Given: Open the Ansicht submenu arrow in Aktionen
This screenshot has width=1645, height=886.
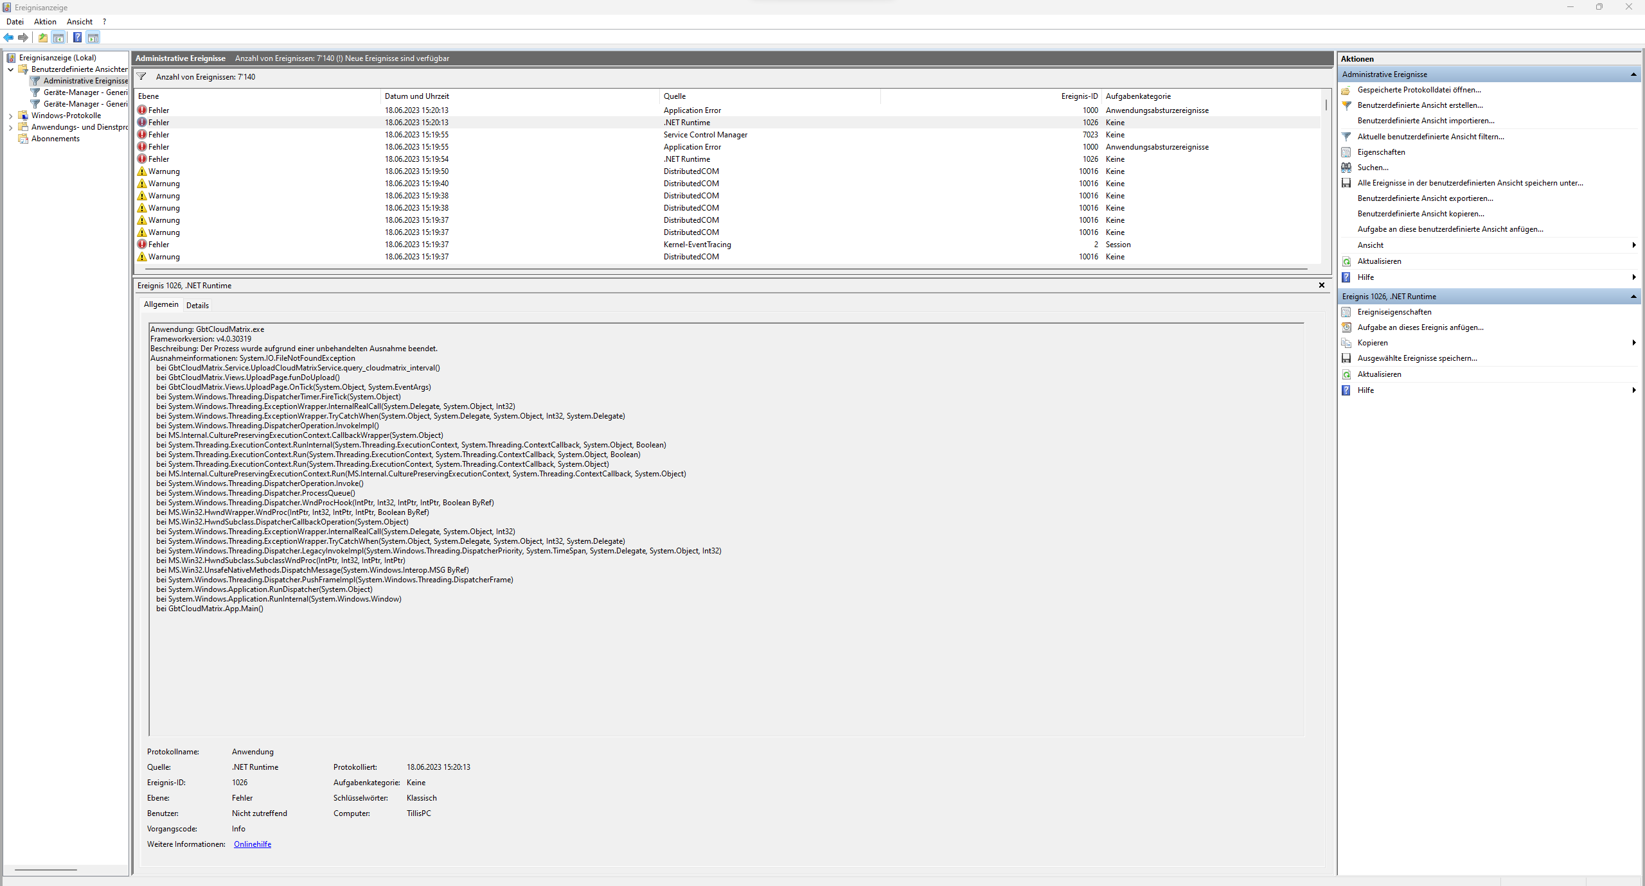Looking at the screenshot, I should (x=1633, y=245).
